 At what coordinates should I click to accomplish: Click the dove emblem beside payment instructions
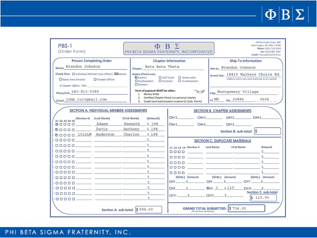point(199,92)
